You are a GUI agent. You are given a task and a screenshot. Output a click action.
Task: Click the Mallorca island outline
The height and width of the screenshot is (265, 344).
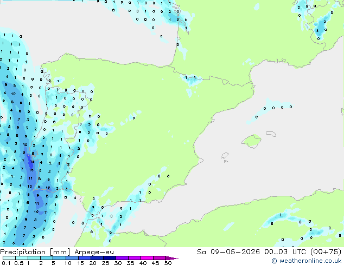pyautogui.click(x=251, y=141)
